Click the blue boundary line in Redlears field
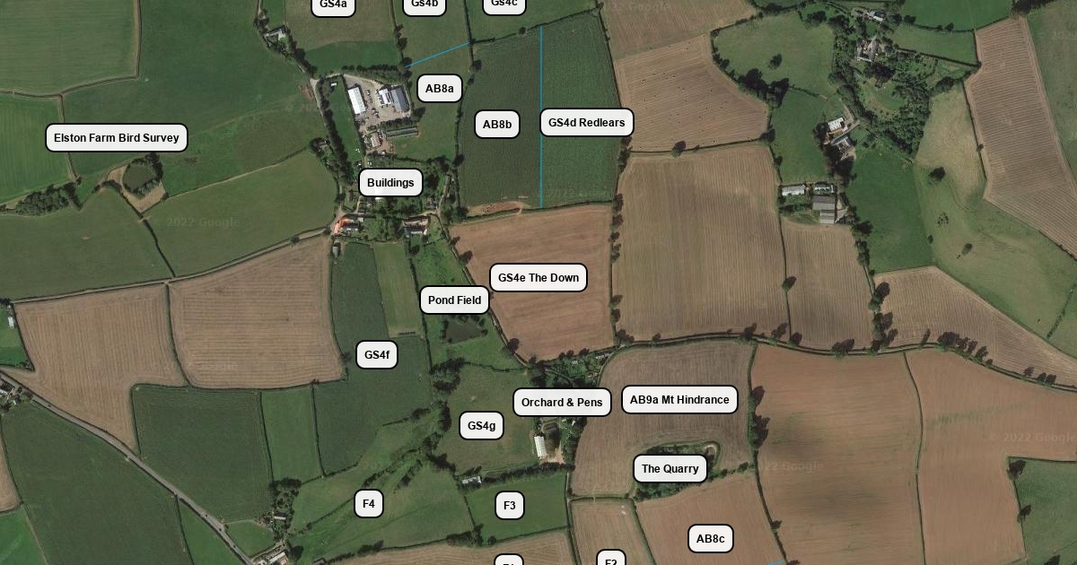1077x565 pixels. coord(541,117)
